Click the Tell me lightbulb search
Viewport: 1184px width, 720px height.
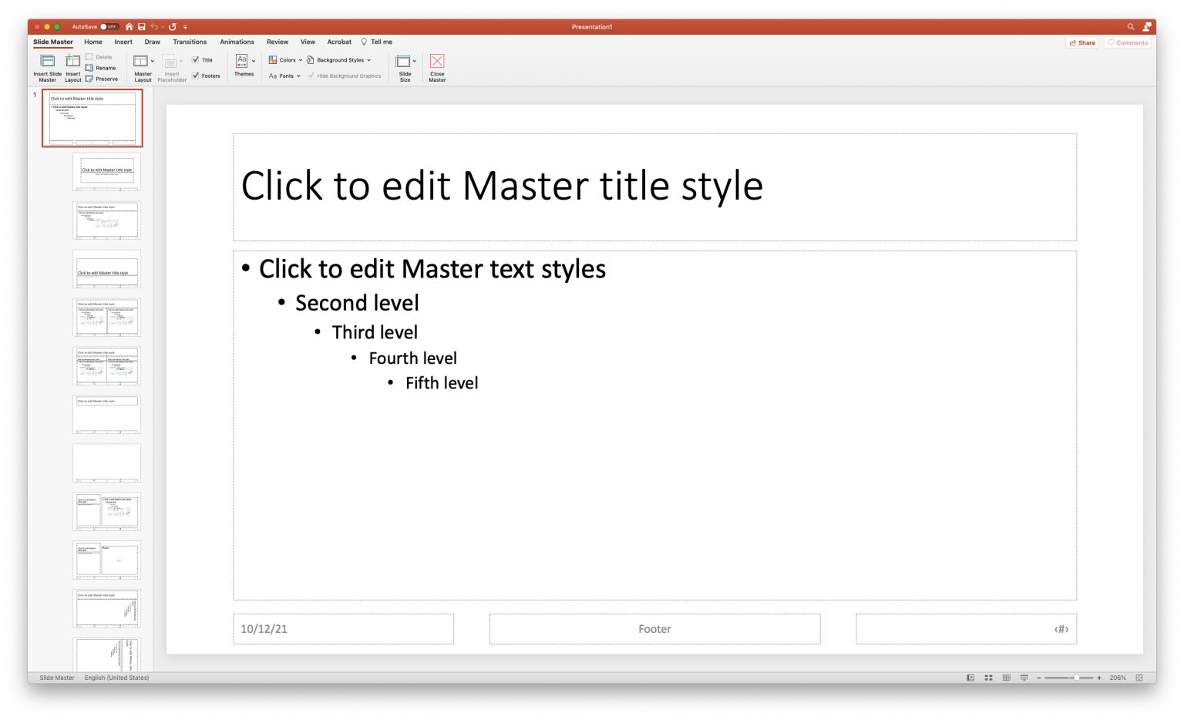click(376, 42)
